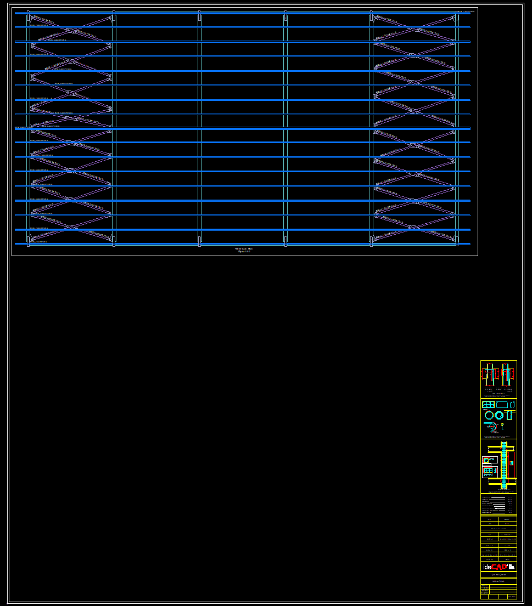The width and height of the screenshot is (532, 606).
Task: Select the topmost blue purlin line
Action: 242,13
